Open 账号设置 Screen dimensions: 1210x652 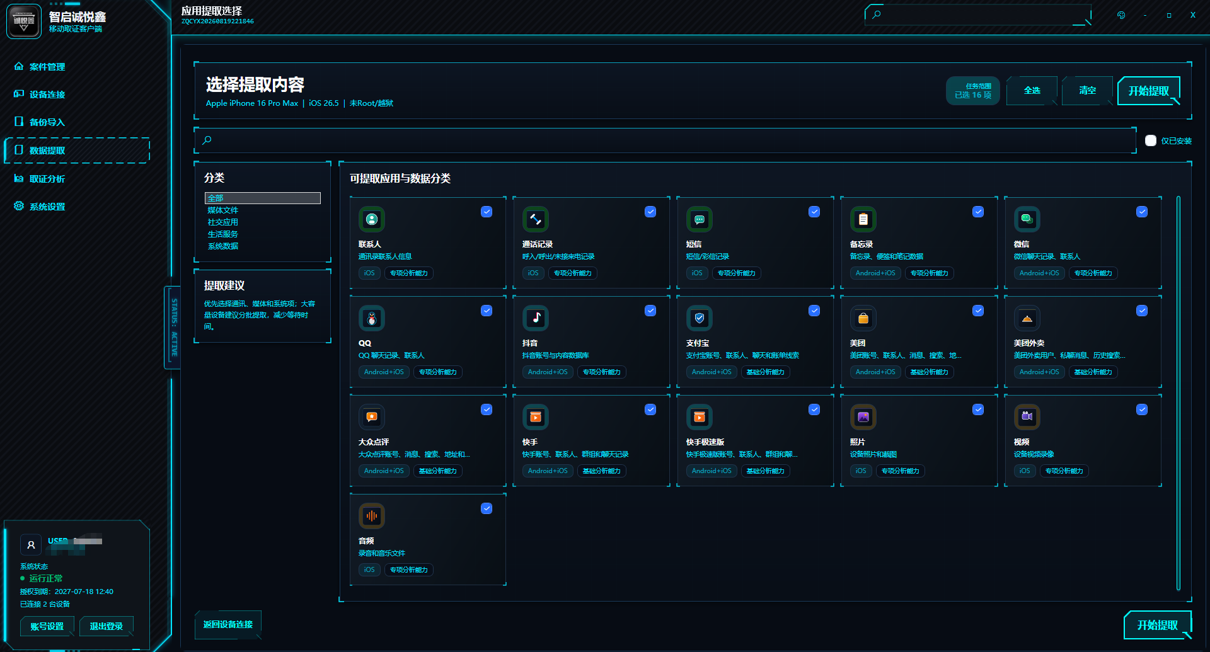tap(47, 626)
